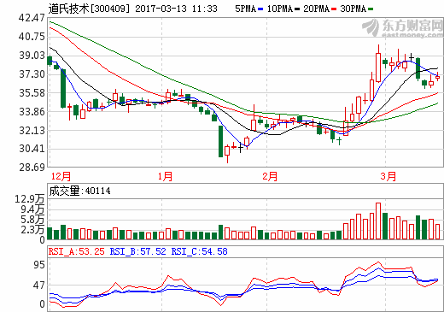Click the RSI_A:53.25 indicator value
Image resolution: width=444 pixels, height=312 pixels.
[x=76, y=251]
